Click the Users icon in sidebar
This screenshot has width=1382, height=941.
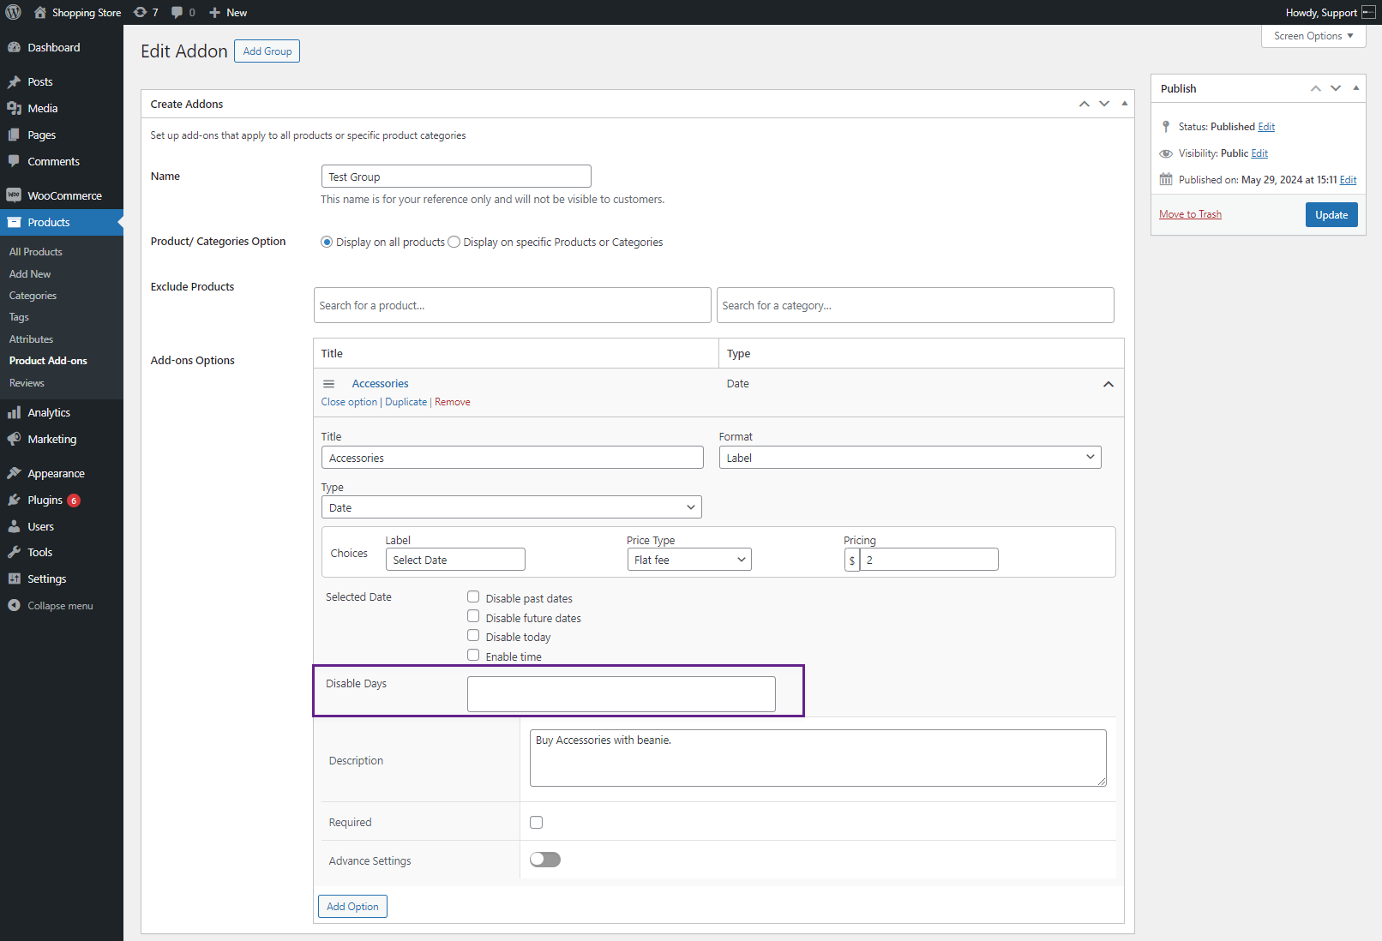pyautogui.click(x=14, y=526)
